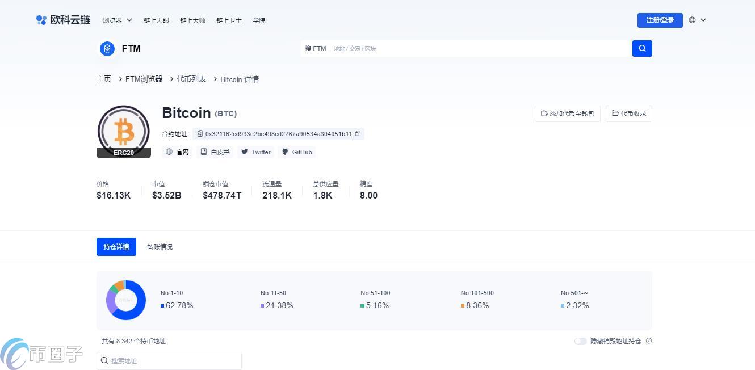Select the 持仓详情 tab

[x=116, y=247]
